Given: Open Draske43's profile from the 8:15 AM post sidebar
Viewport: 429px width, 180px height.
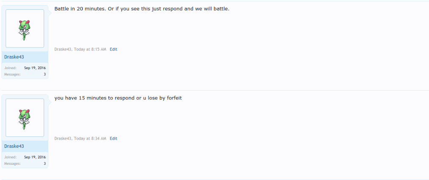Looking at the screenshot, I should 14,57.
